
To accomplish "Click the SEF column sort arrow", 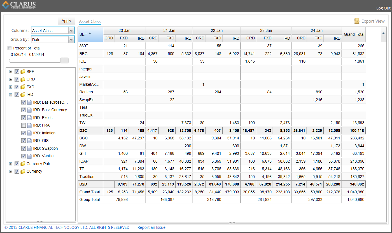I will point(90,34).
